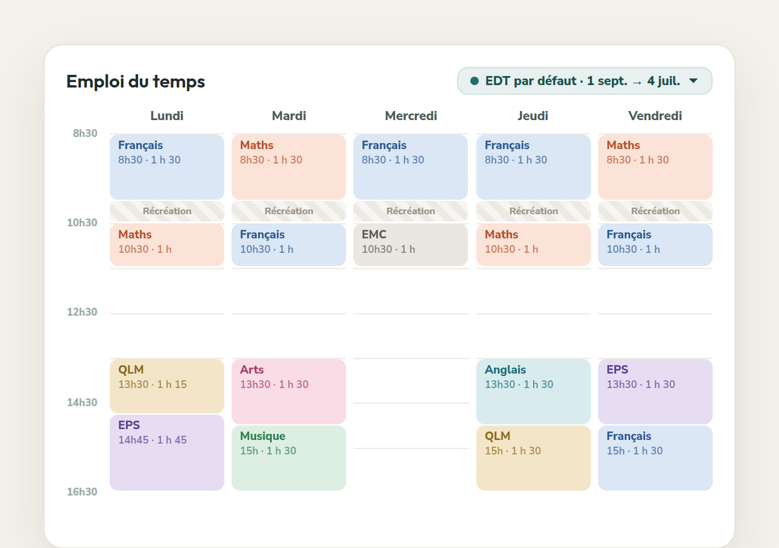Open the Mercredi EMC lesson at 10h30
The width and height of the screenshot is (779, 548).
411,245
